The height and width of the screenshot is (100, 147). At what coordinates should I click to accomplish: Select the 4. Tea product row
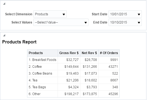pos(73,80)
